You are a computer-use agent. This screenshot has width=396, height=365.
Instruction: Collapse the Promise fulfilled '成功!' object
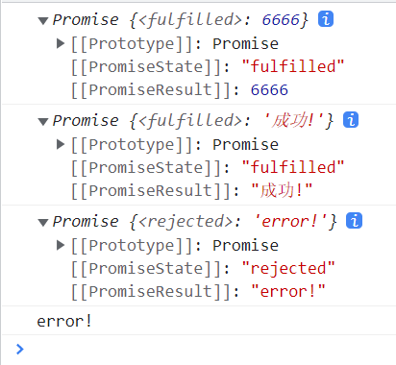click(43, 122)
